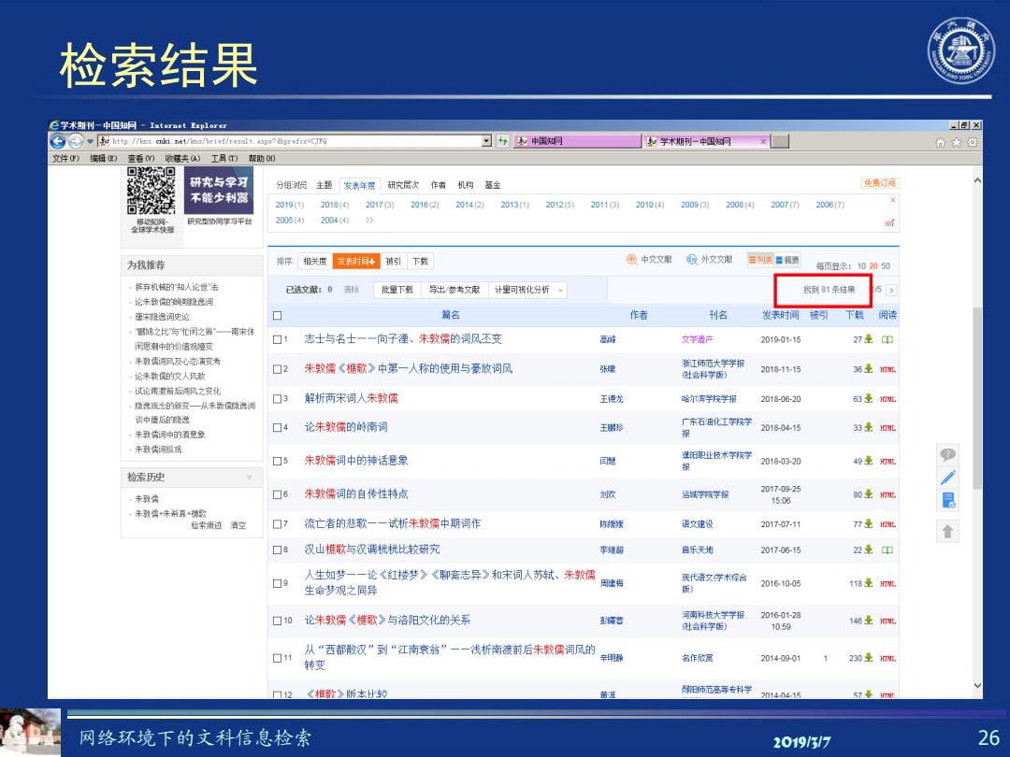This screenshot has height=757, width=1010.
Task: Open the back button history dropdown
Action: click(90, 141)
